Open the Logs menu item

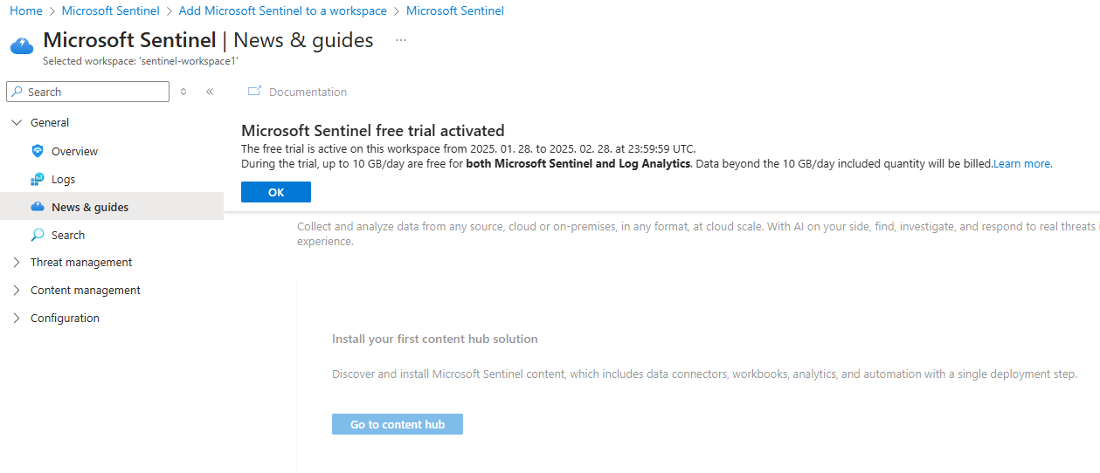[64, 179]
